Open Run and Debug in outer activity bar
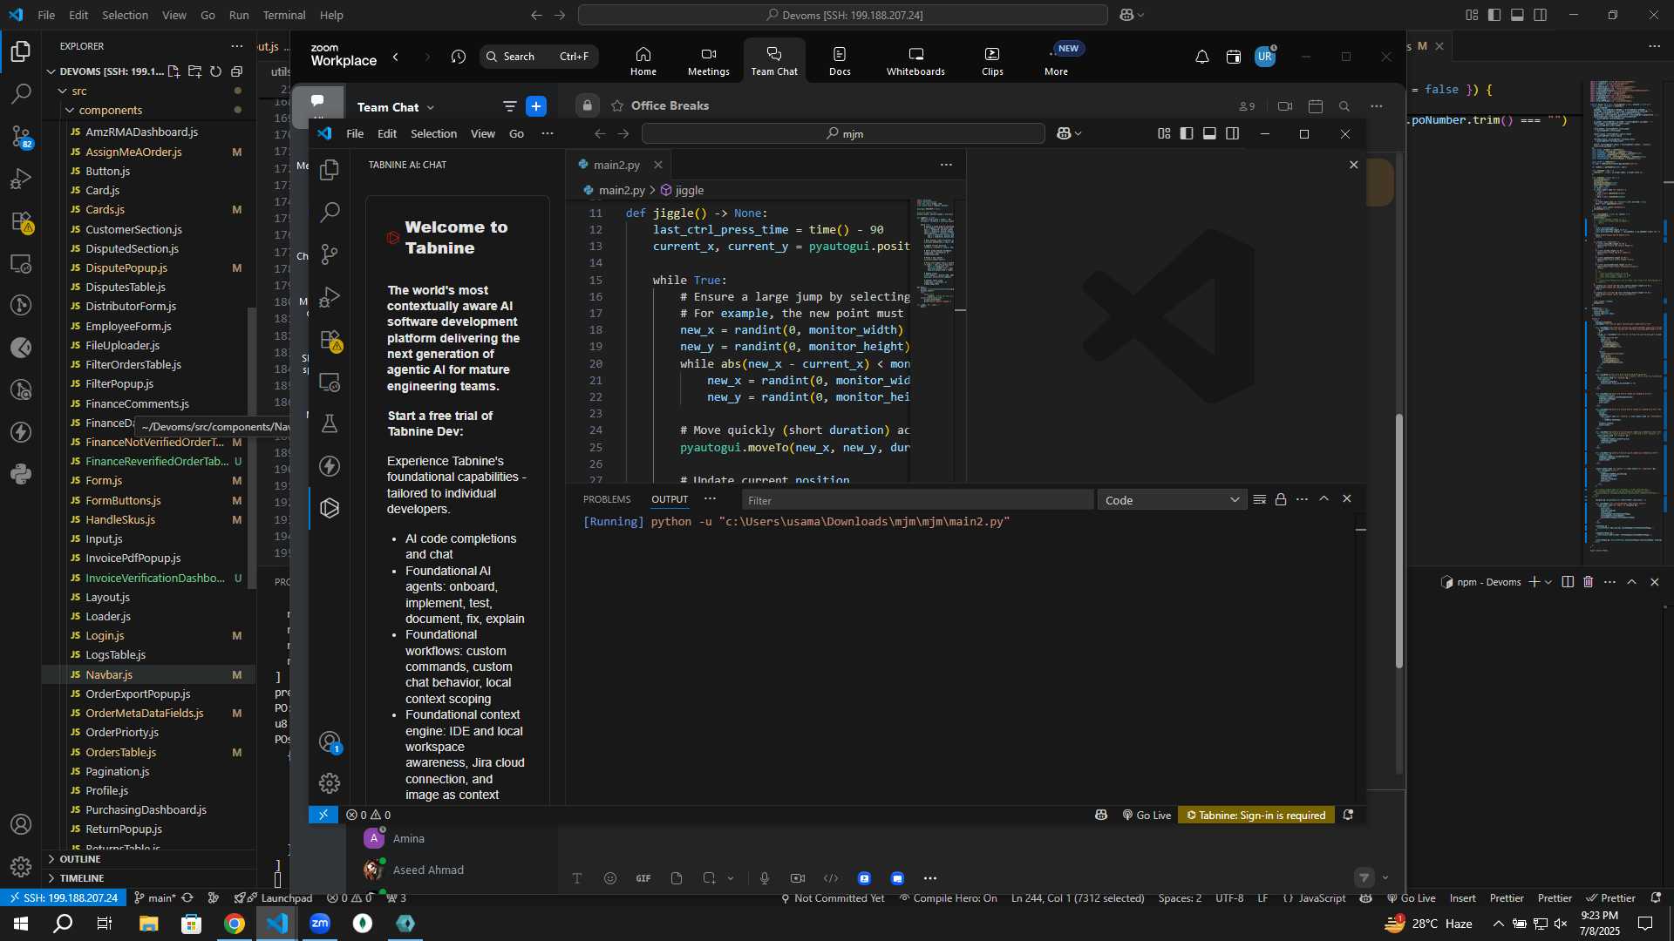The image size is (1674, 941). click(x=21, y=179)
